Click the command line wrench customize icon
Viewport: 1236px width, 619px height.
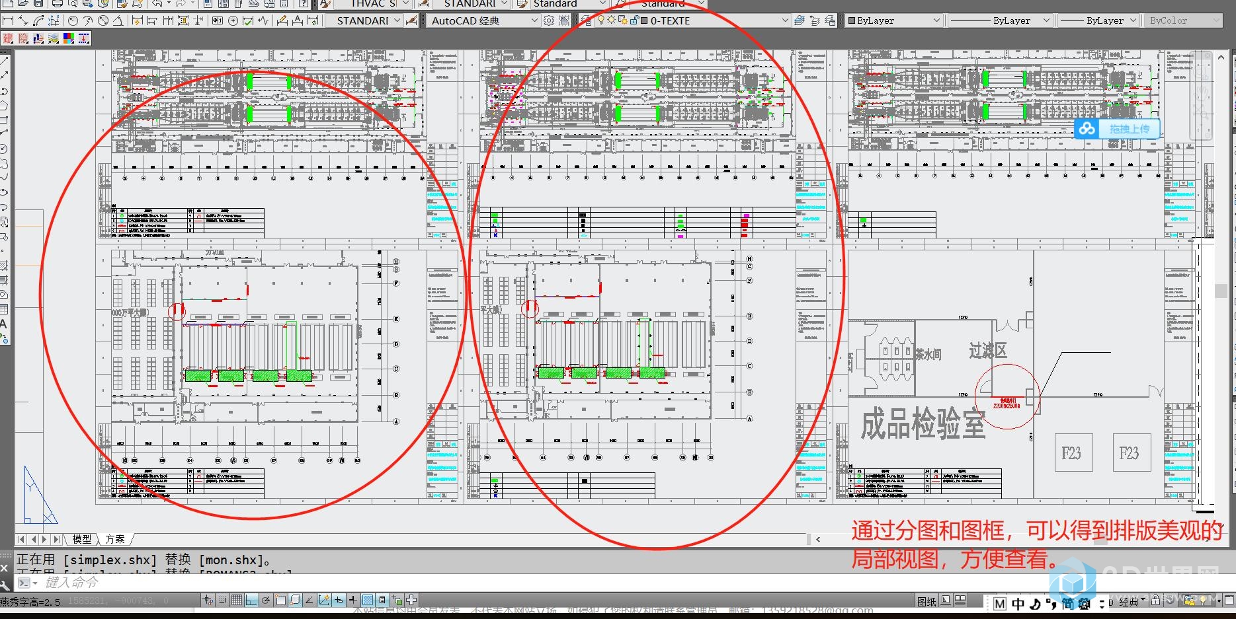pos(5,584)
